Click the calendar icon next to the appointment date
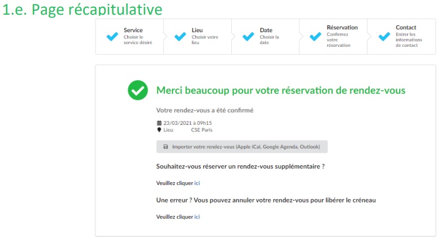 pos(159,122)
